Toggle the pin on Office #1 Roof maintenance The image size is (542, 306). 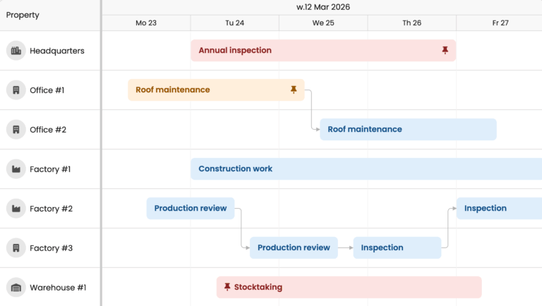tap(294, 90)
